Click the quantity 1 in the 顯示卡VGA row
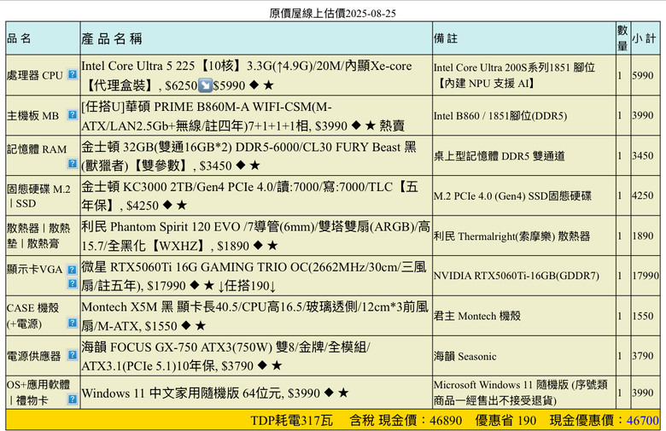This screenshot has width=666, height=431. 620,276
